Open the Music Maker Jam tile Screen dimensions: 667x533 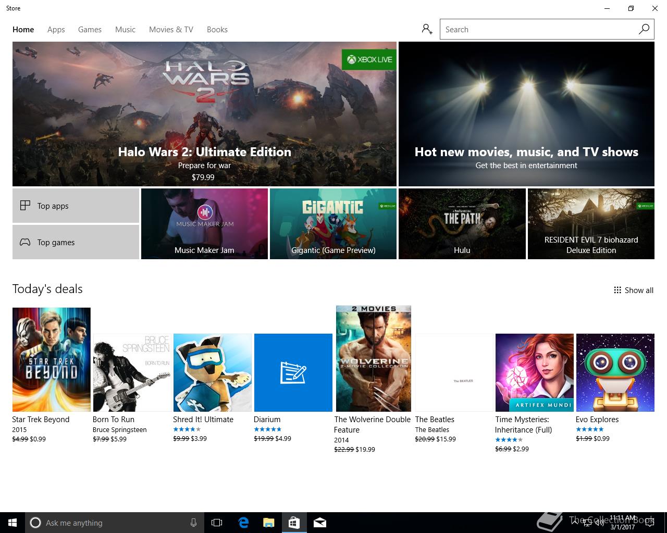[204, 224]
